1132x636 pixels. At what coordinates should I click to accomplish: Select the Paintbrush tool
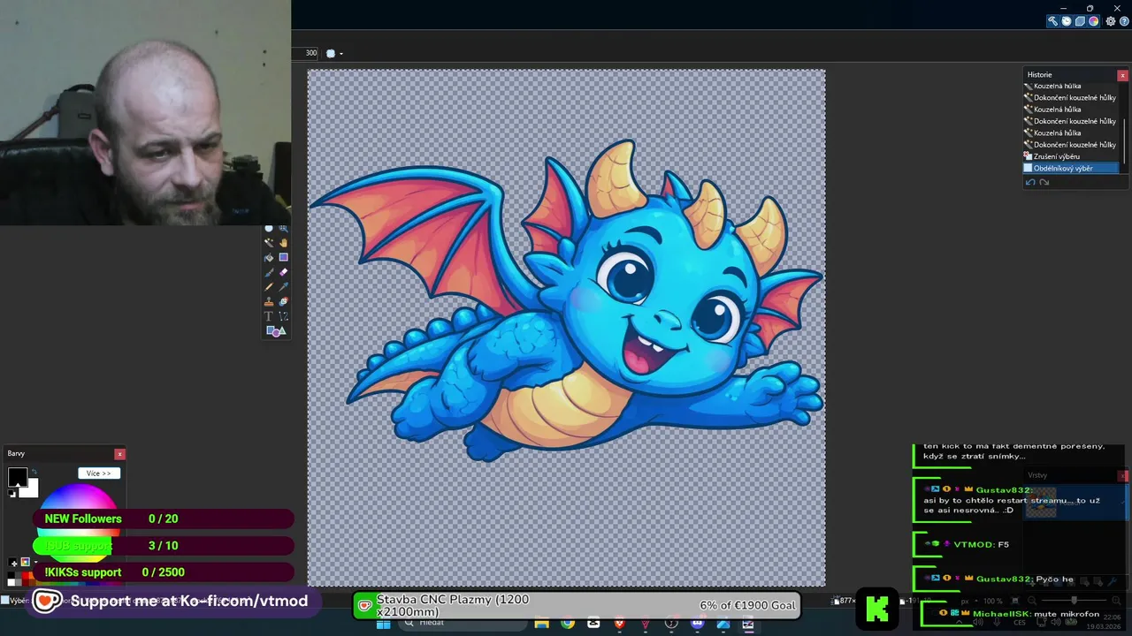[269, 272]
